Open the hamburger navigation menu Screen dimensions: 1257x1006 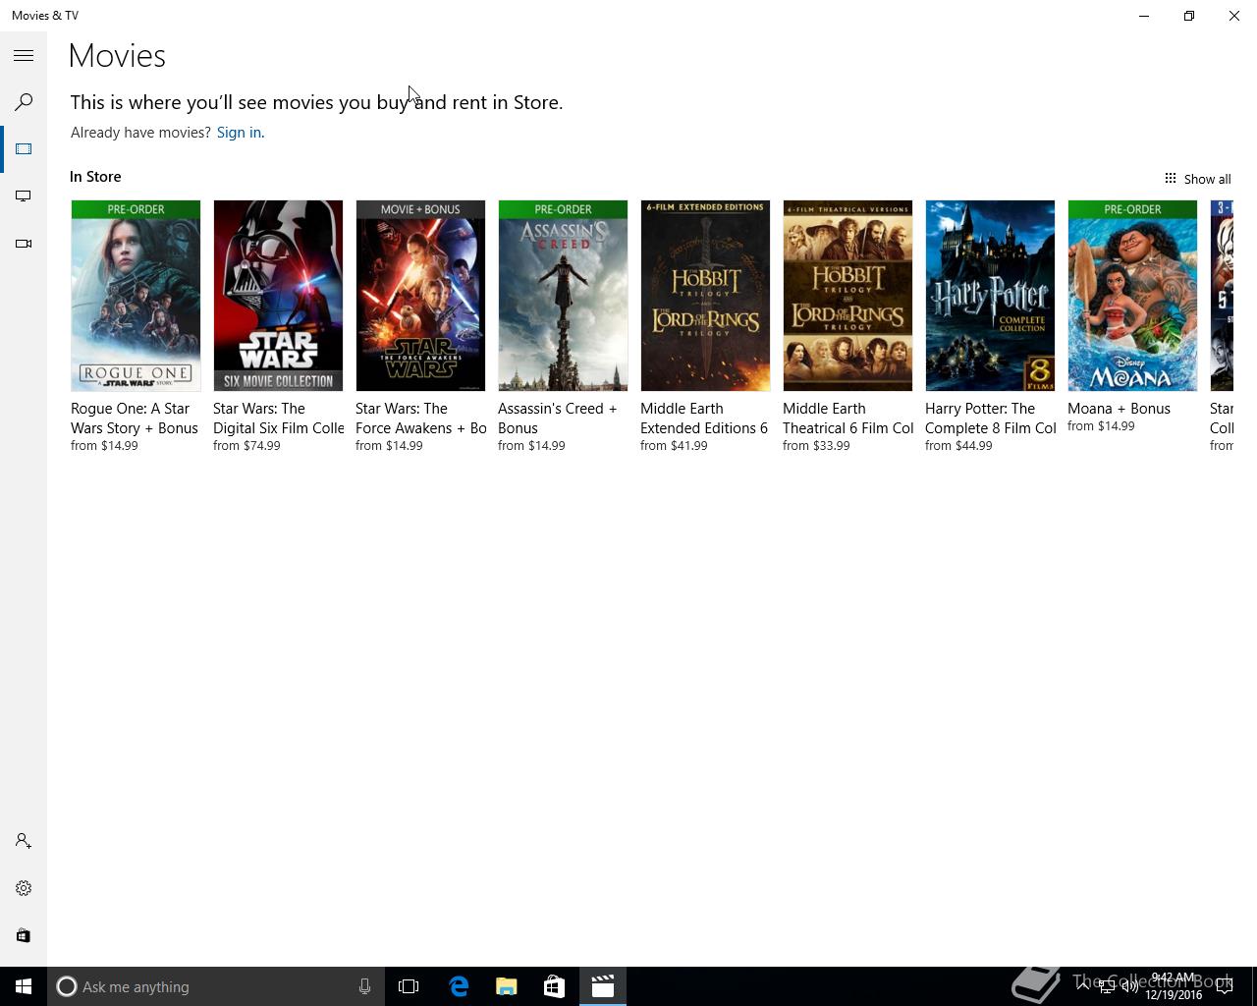24,56
